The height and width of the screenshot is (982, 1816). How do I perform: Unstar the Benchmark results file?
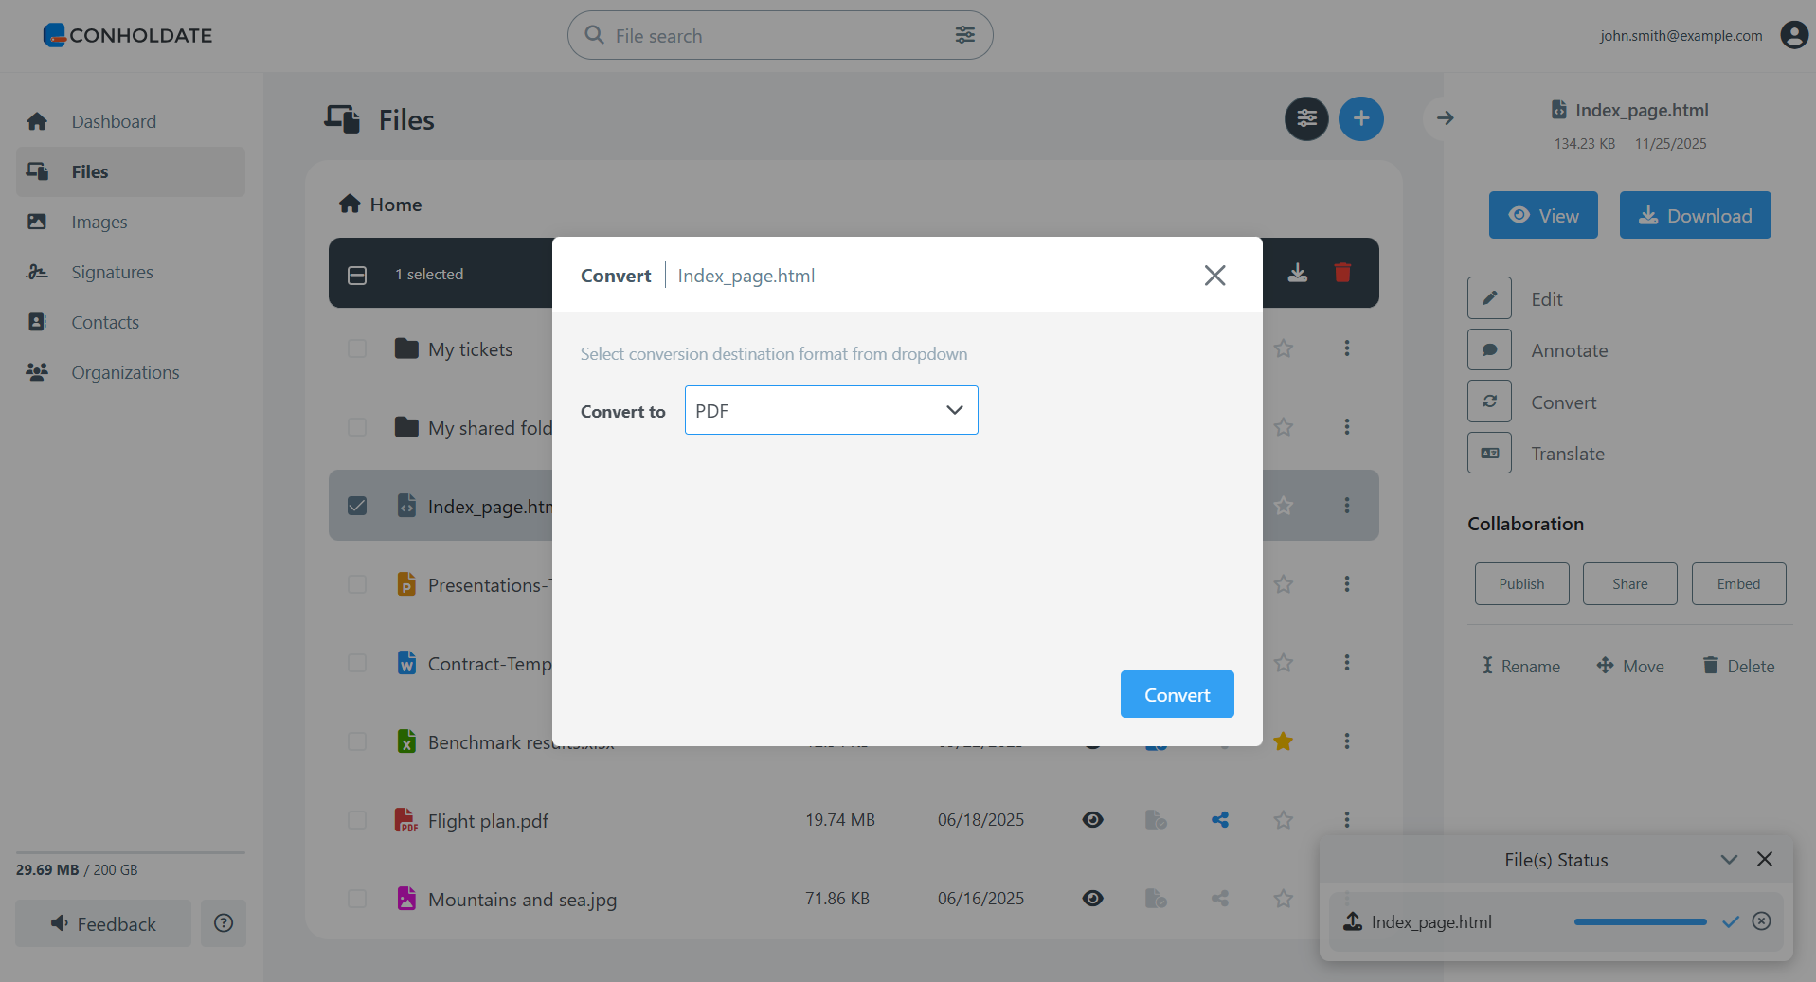point(1284,741)
